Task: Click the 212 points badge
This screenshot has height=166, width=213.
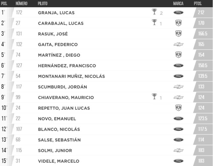Action: [201, 12]
